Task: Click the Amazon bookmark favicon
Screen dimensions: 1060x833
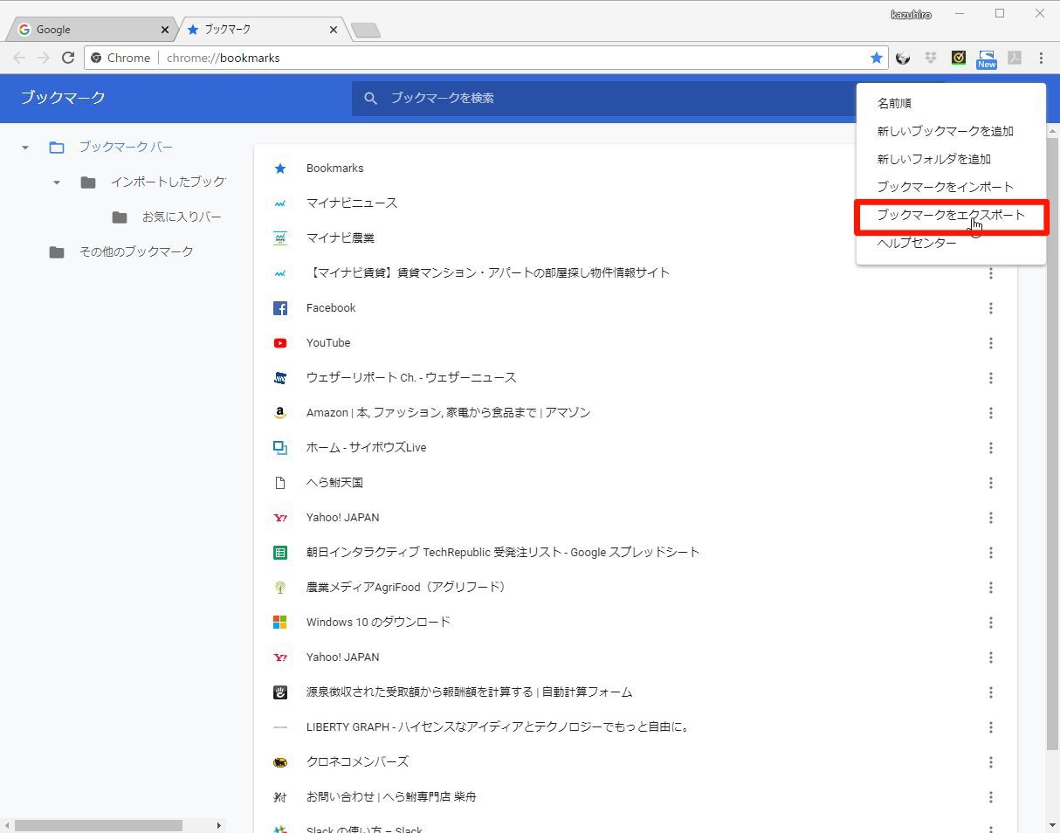Action: tap(280, 413)
